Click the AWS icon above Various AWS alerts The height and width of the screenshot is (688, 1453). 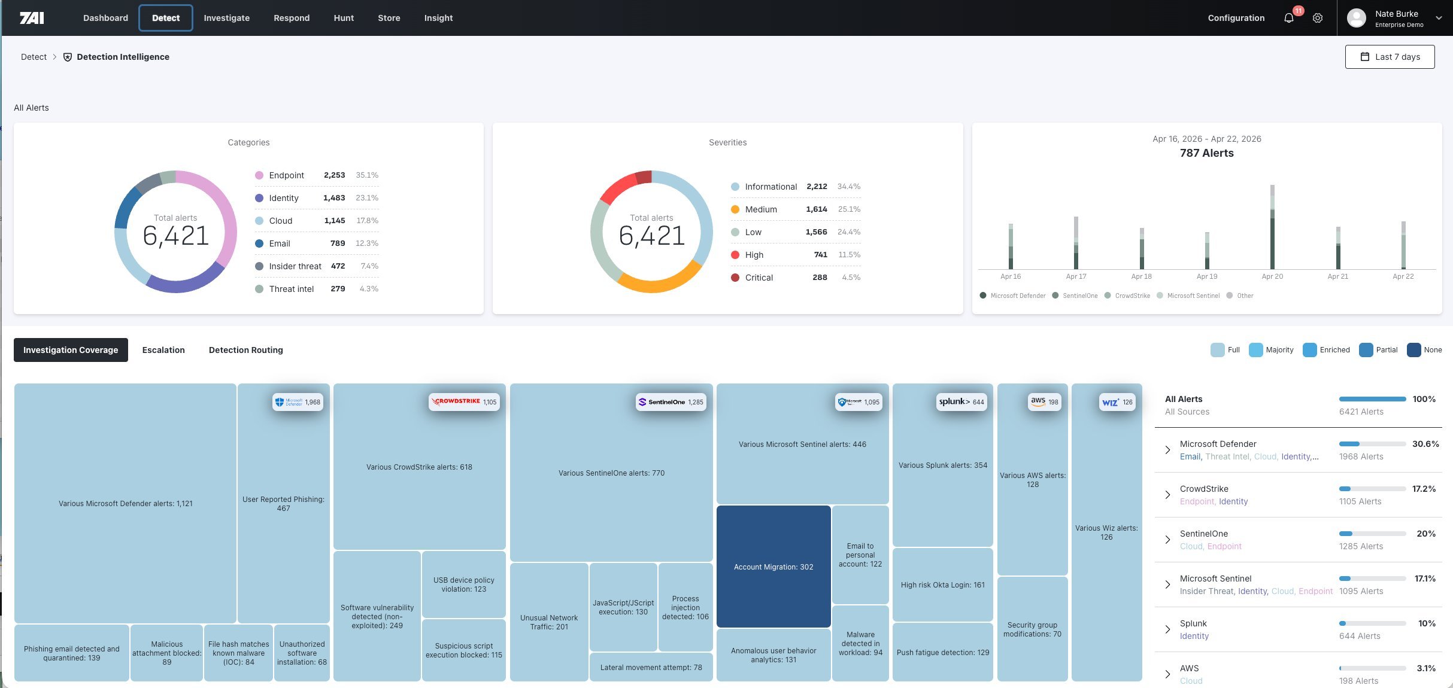1038,403
